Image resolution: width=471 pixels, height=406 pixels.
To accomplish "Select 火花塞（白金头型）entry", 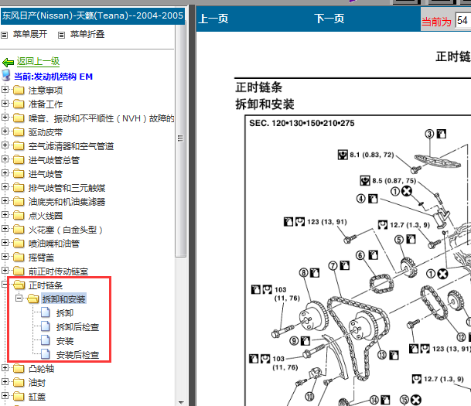I will click(x=66, y=230).
